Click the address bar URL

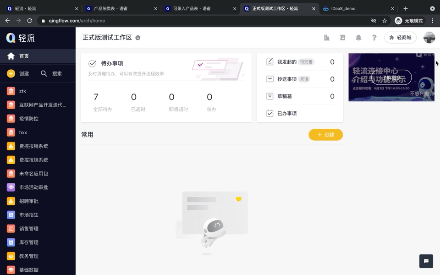tap(77, 21)
